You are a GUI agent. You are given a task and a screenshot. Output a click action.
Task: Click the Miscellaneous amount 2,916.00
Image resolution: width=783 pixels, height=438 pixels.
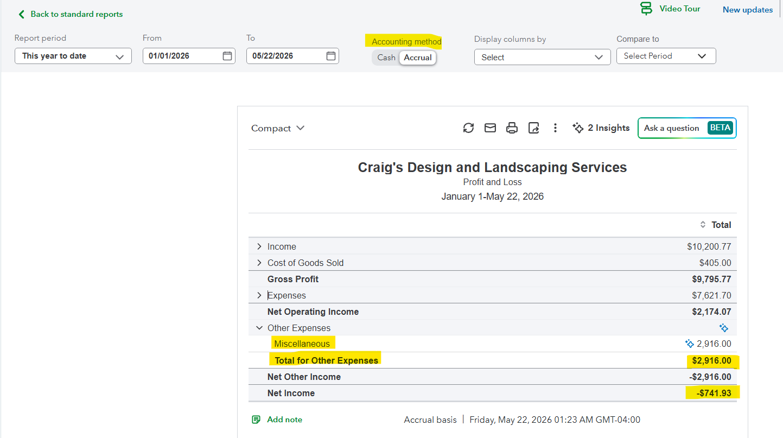(714, 344)
